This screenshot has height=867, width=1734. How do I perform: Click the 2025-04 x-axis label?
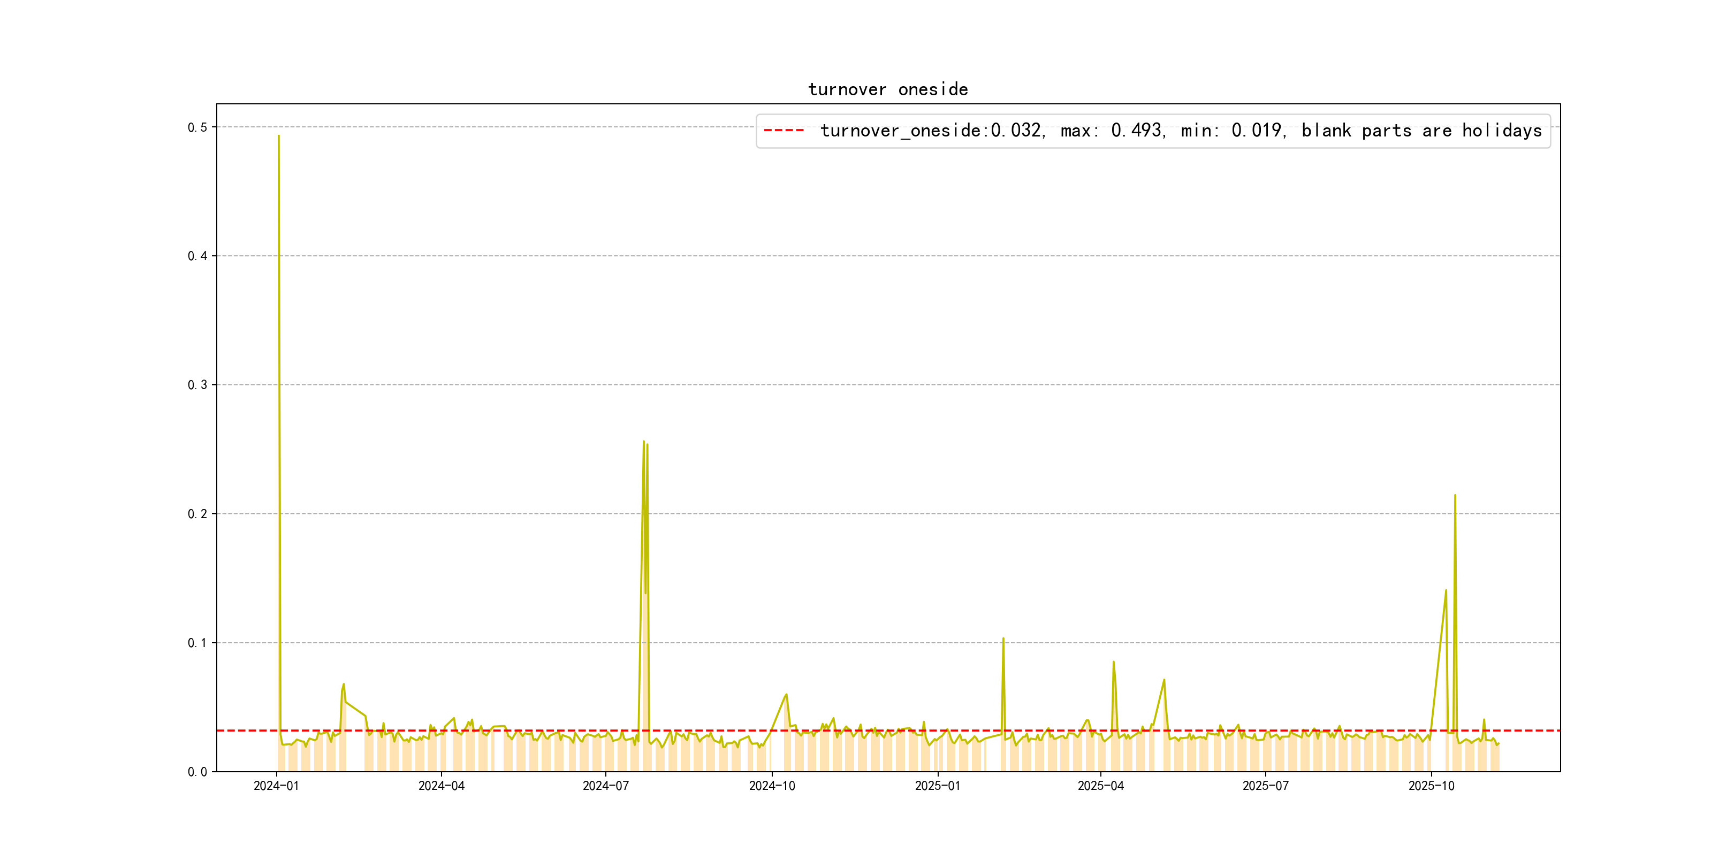pyautogui.click(x=1100, y=786)
